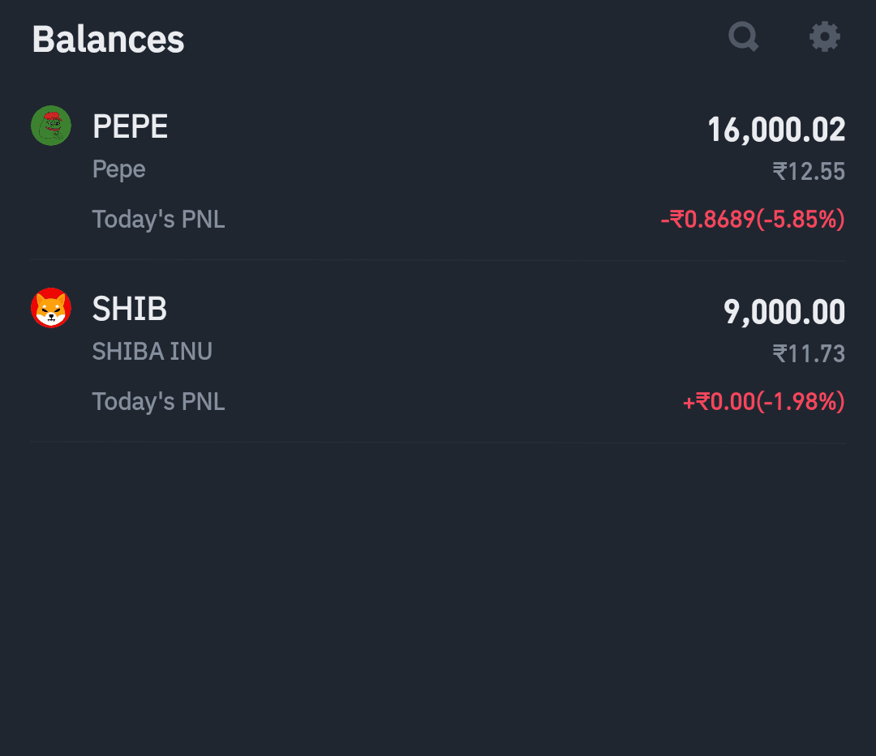Click the PEPE frog coin icon
Viewport: 876px width, 756px height.
pos(51,126)
